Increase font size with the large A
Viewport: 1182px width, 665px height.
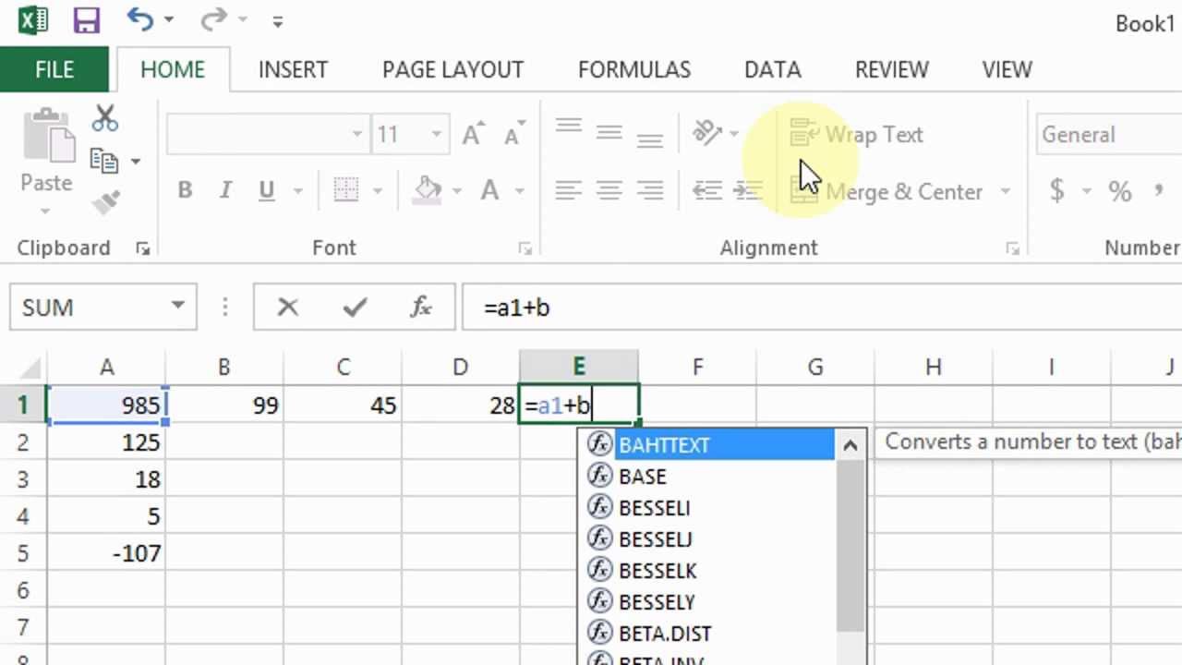coord(473,135)
